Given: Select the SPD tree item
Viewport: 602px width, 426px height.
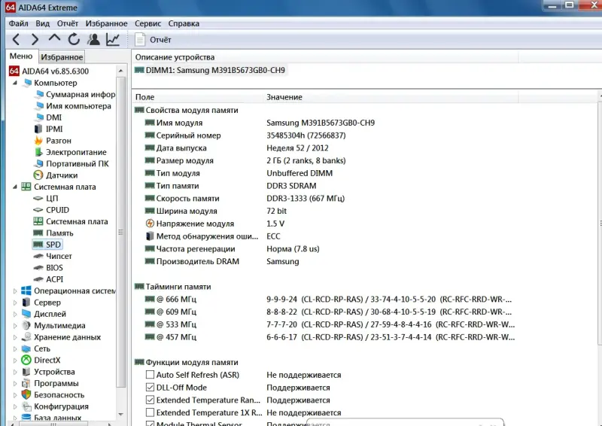Looking at the screenshot, I should [47, 245].
